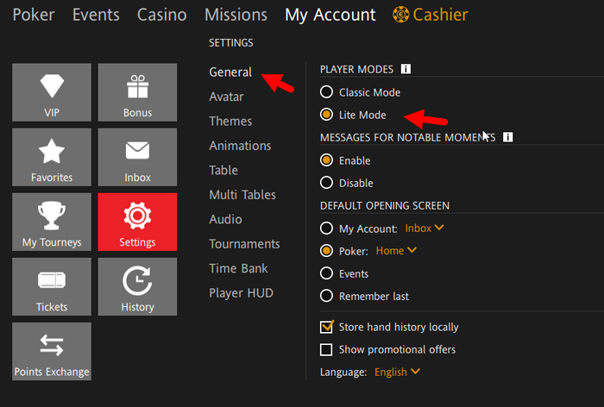This screenshot has height=407, width=604.
Task: Open Audio settings section
Action: click(225, 219)
